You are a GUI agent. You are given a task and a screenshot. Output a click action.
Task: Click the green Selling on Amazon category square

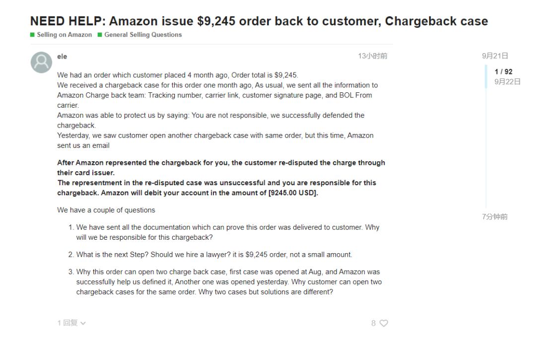[x=32, y=35]
